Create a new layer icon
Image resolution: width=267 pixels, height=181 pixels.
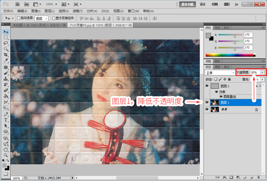[251, 177]
